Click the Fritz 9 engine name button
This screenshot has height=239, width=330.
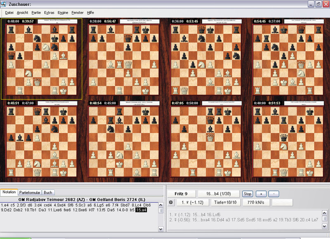click(x=180, y=194)
